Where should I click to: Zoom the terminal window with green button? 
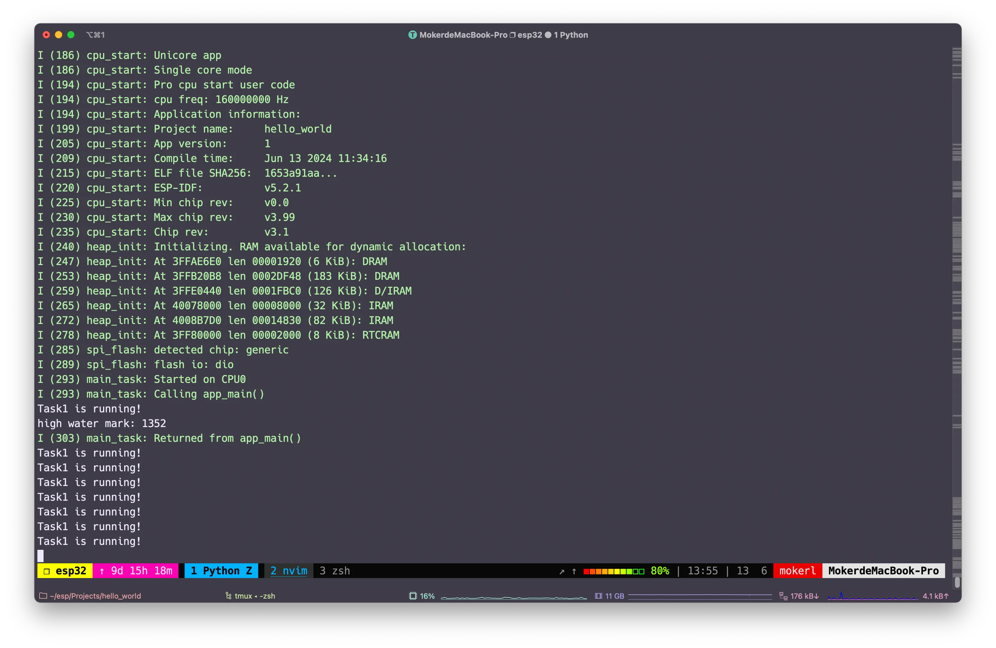point(71,35)
